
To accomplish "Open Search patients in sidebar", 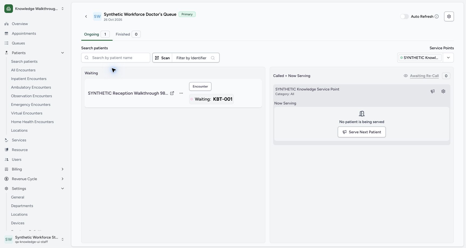I will pos(24,61).
